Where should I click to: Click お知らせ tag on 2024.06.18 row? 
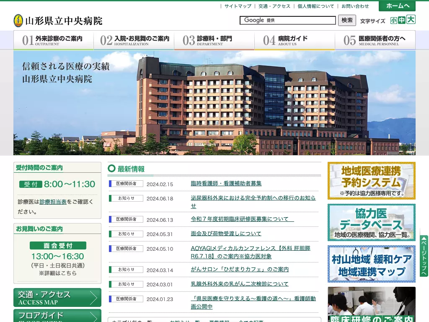coord(126,198)
